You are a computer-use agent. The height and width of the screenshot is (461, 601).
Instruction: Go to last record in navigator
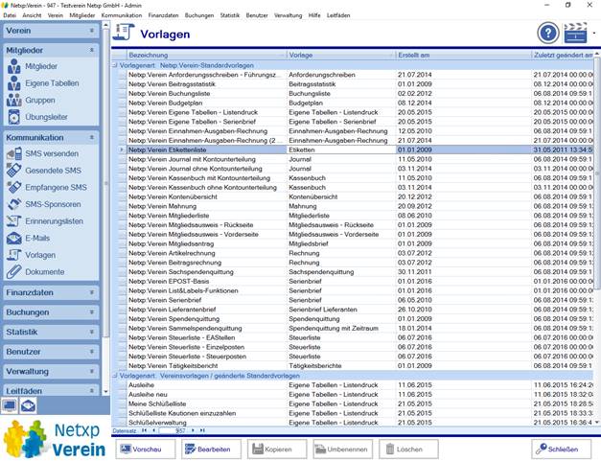coord(202,430)
